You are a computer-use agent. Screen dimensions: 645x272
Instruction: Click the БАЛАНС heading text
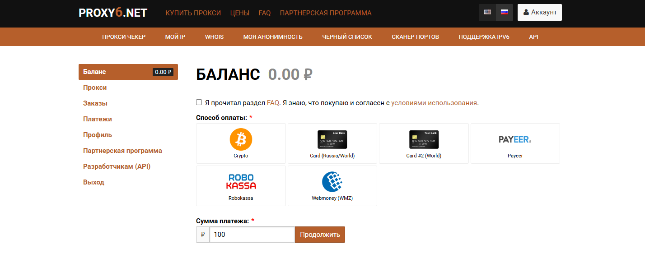228,74
